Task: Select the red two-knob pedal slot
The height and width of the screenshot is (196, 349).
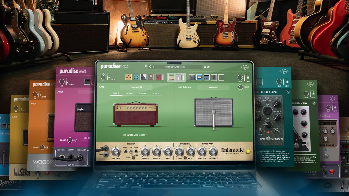Action: click(x=158, y=77)
